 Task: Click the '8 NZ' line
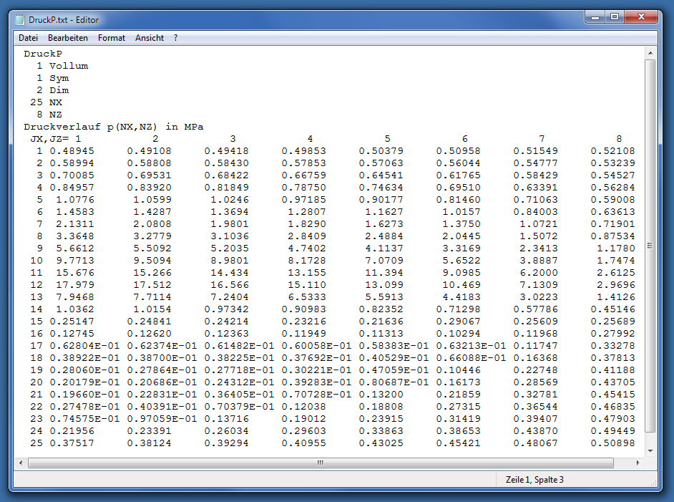point(49,115)
